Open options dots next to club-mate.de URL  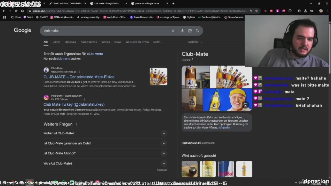[79, 72]
